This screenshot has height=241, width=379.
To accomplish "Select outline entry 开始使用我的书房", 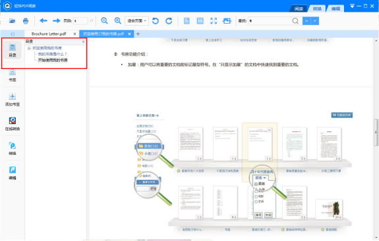I will (x=53, y=60).
